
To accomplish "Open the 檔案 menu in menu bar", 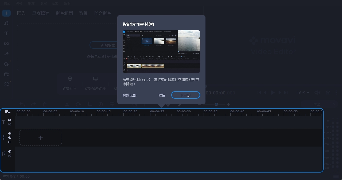I will click(x=7, y=3).
